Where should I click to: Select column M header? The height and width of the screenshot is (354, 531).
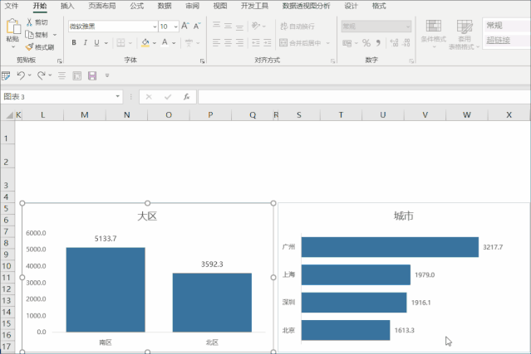[85, 115]
